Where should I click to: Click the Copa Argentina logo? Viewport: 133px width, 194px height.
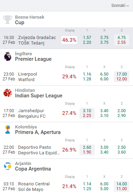tap(8, 166)
